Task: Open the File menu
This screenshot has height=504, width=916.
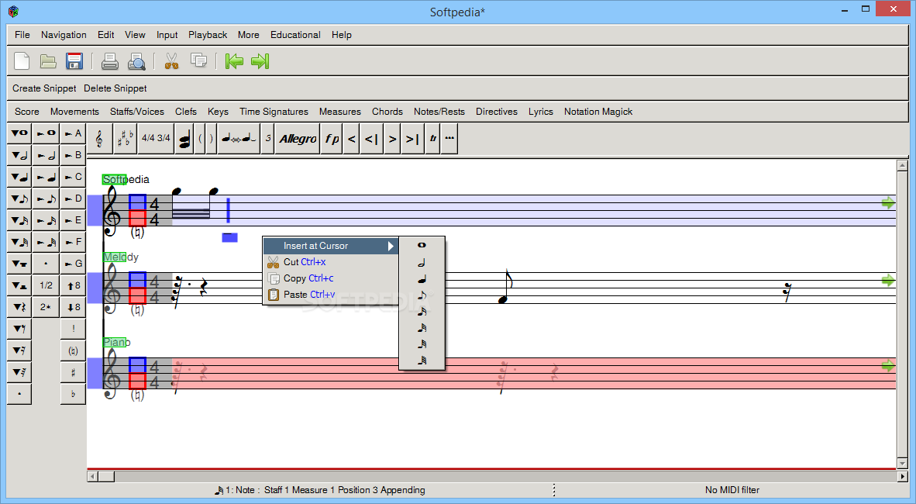Action: pos(22,34)
